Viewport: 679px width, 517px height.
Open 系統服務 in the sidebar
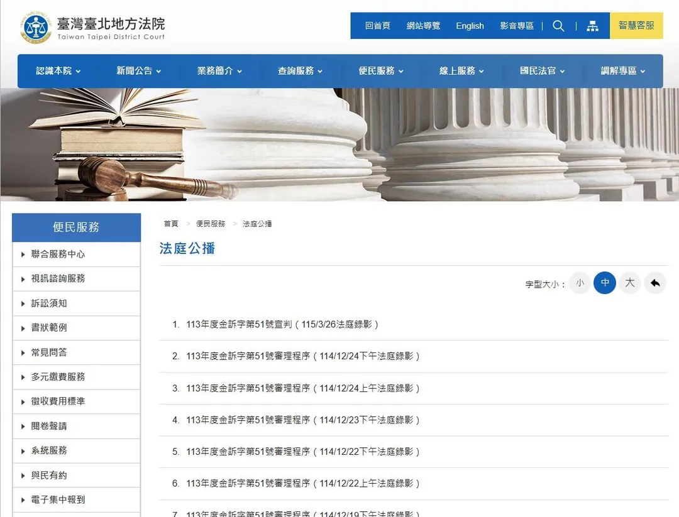click(x=76, y=451)
